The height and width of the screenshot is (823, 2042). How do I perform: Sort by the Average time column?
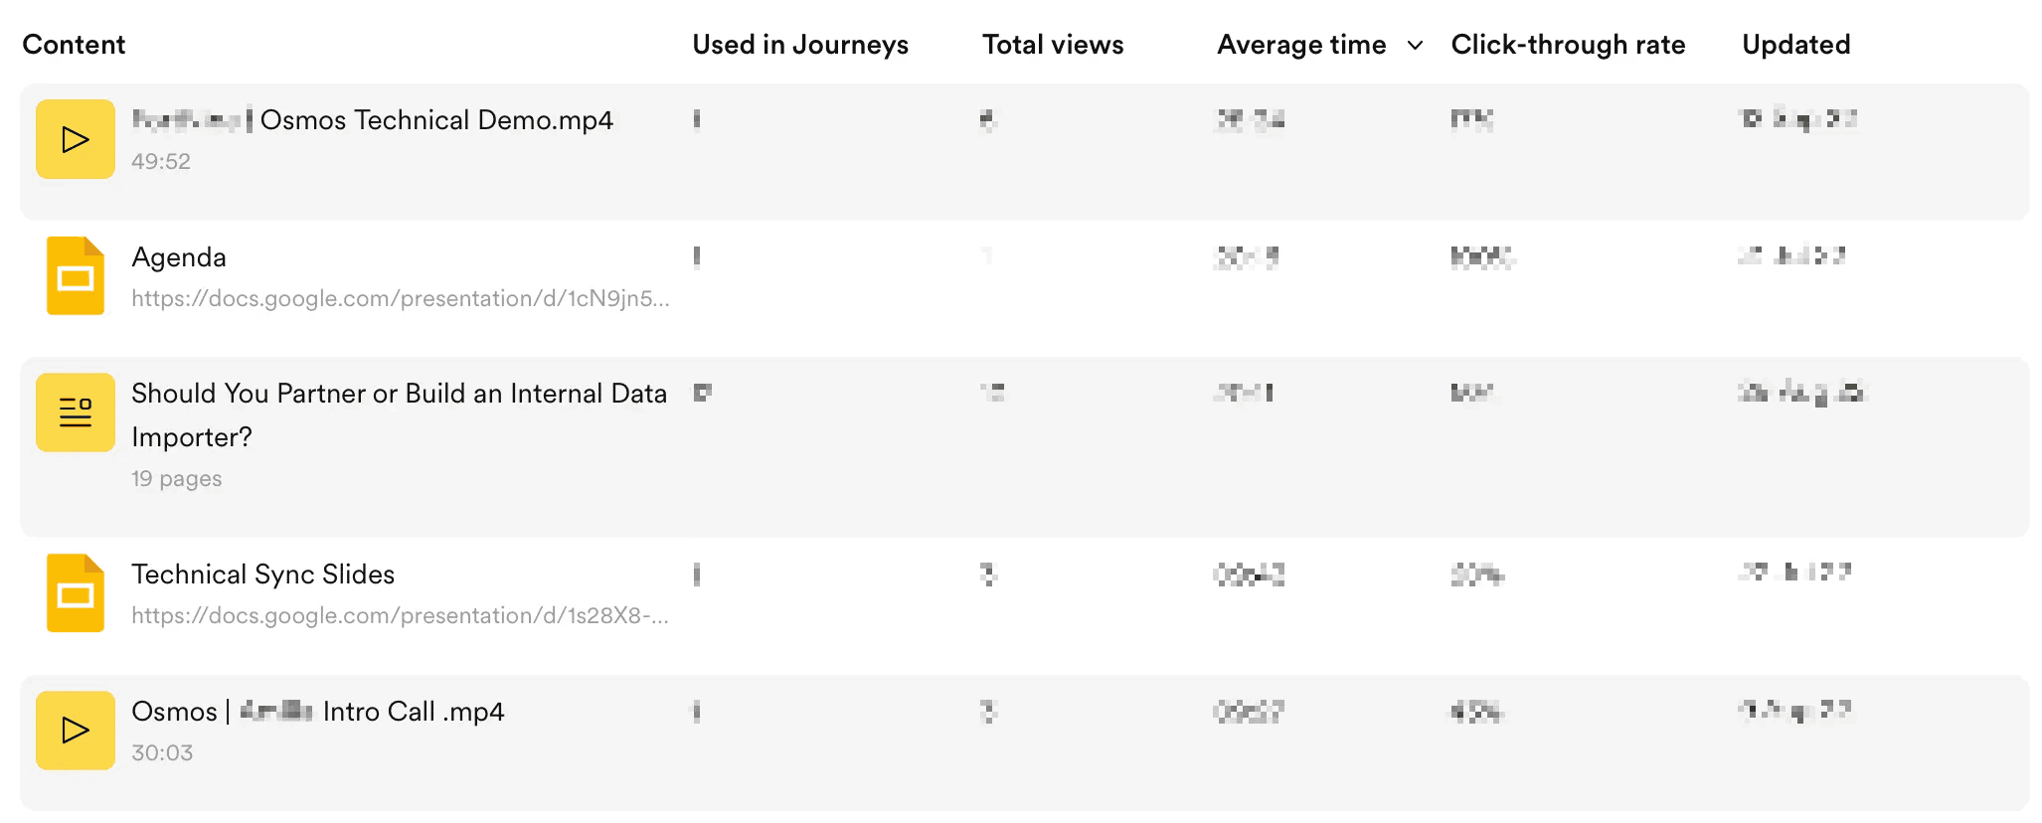(x=1300, y=45)
